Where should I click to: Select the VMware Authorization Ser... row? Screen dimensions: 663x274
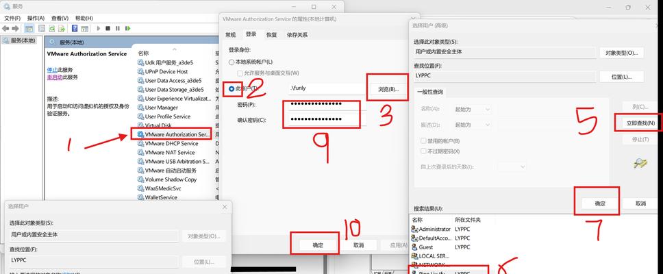174,134
